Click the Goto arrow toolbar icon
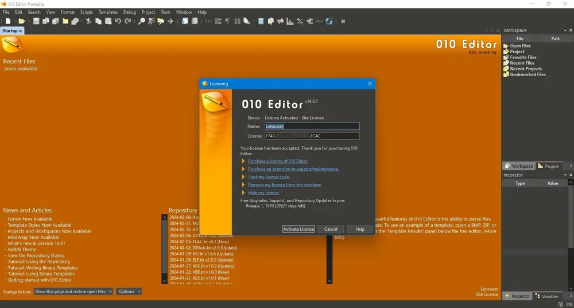 170,21
